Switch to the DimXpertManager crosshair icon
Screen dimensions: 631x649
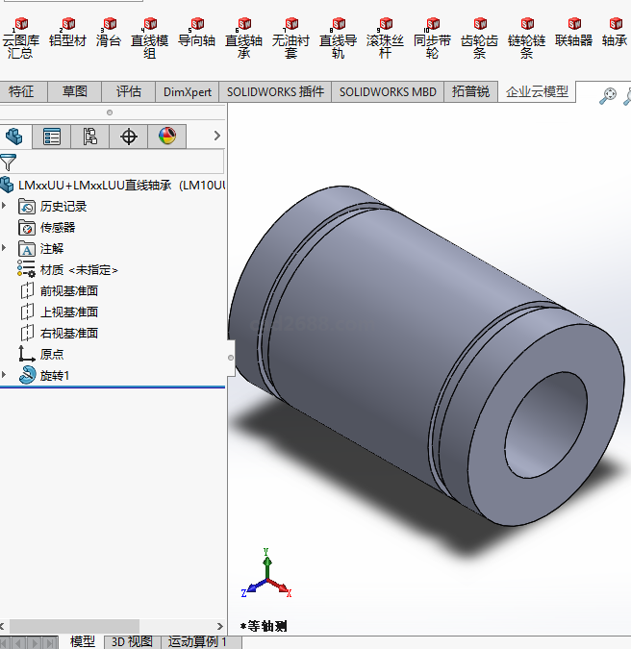(129, 137)
